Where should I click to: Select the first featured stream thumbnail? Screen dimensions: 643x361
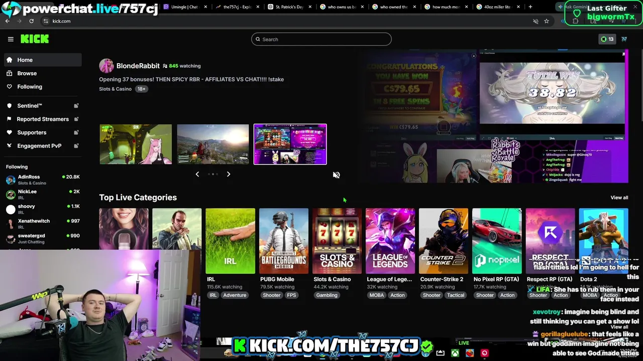(136, 144)
